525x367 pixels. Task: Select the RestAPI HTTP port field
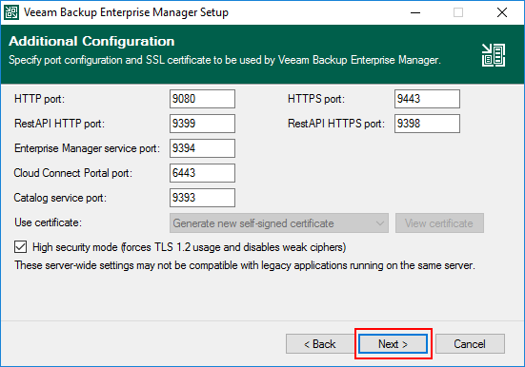202,124
